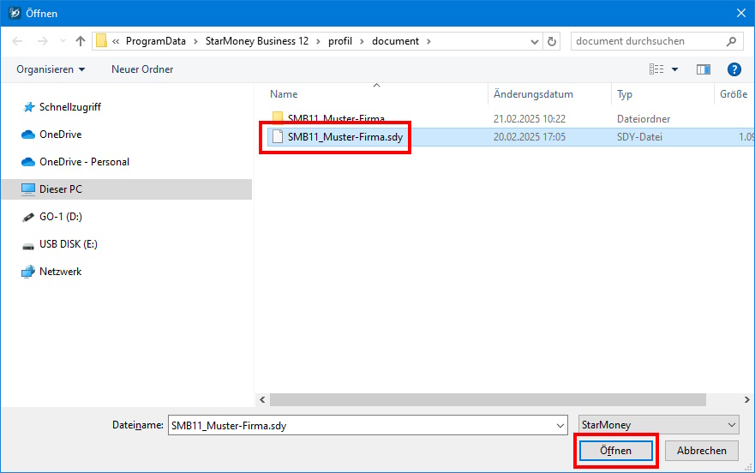Viewport: 755px width, 473px height.
Task: Toggle the preview pane icon
Action: (x=703, y=69)
